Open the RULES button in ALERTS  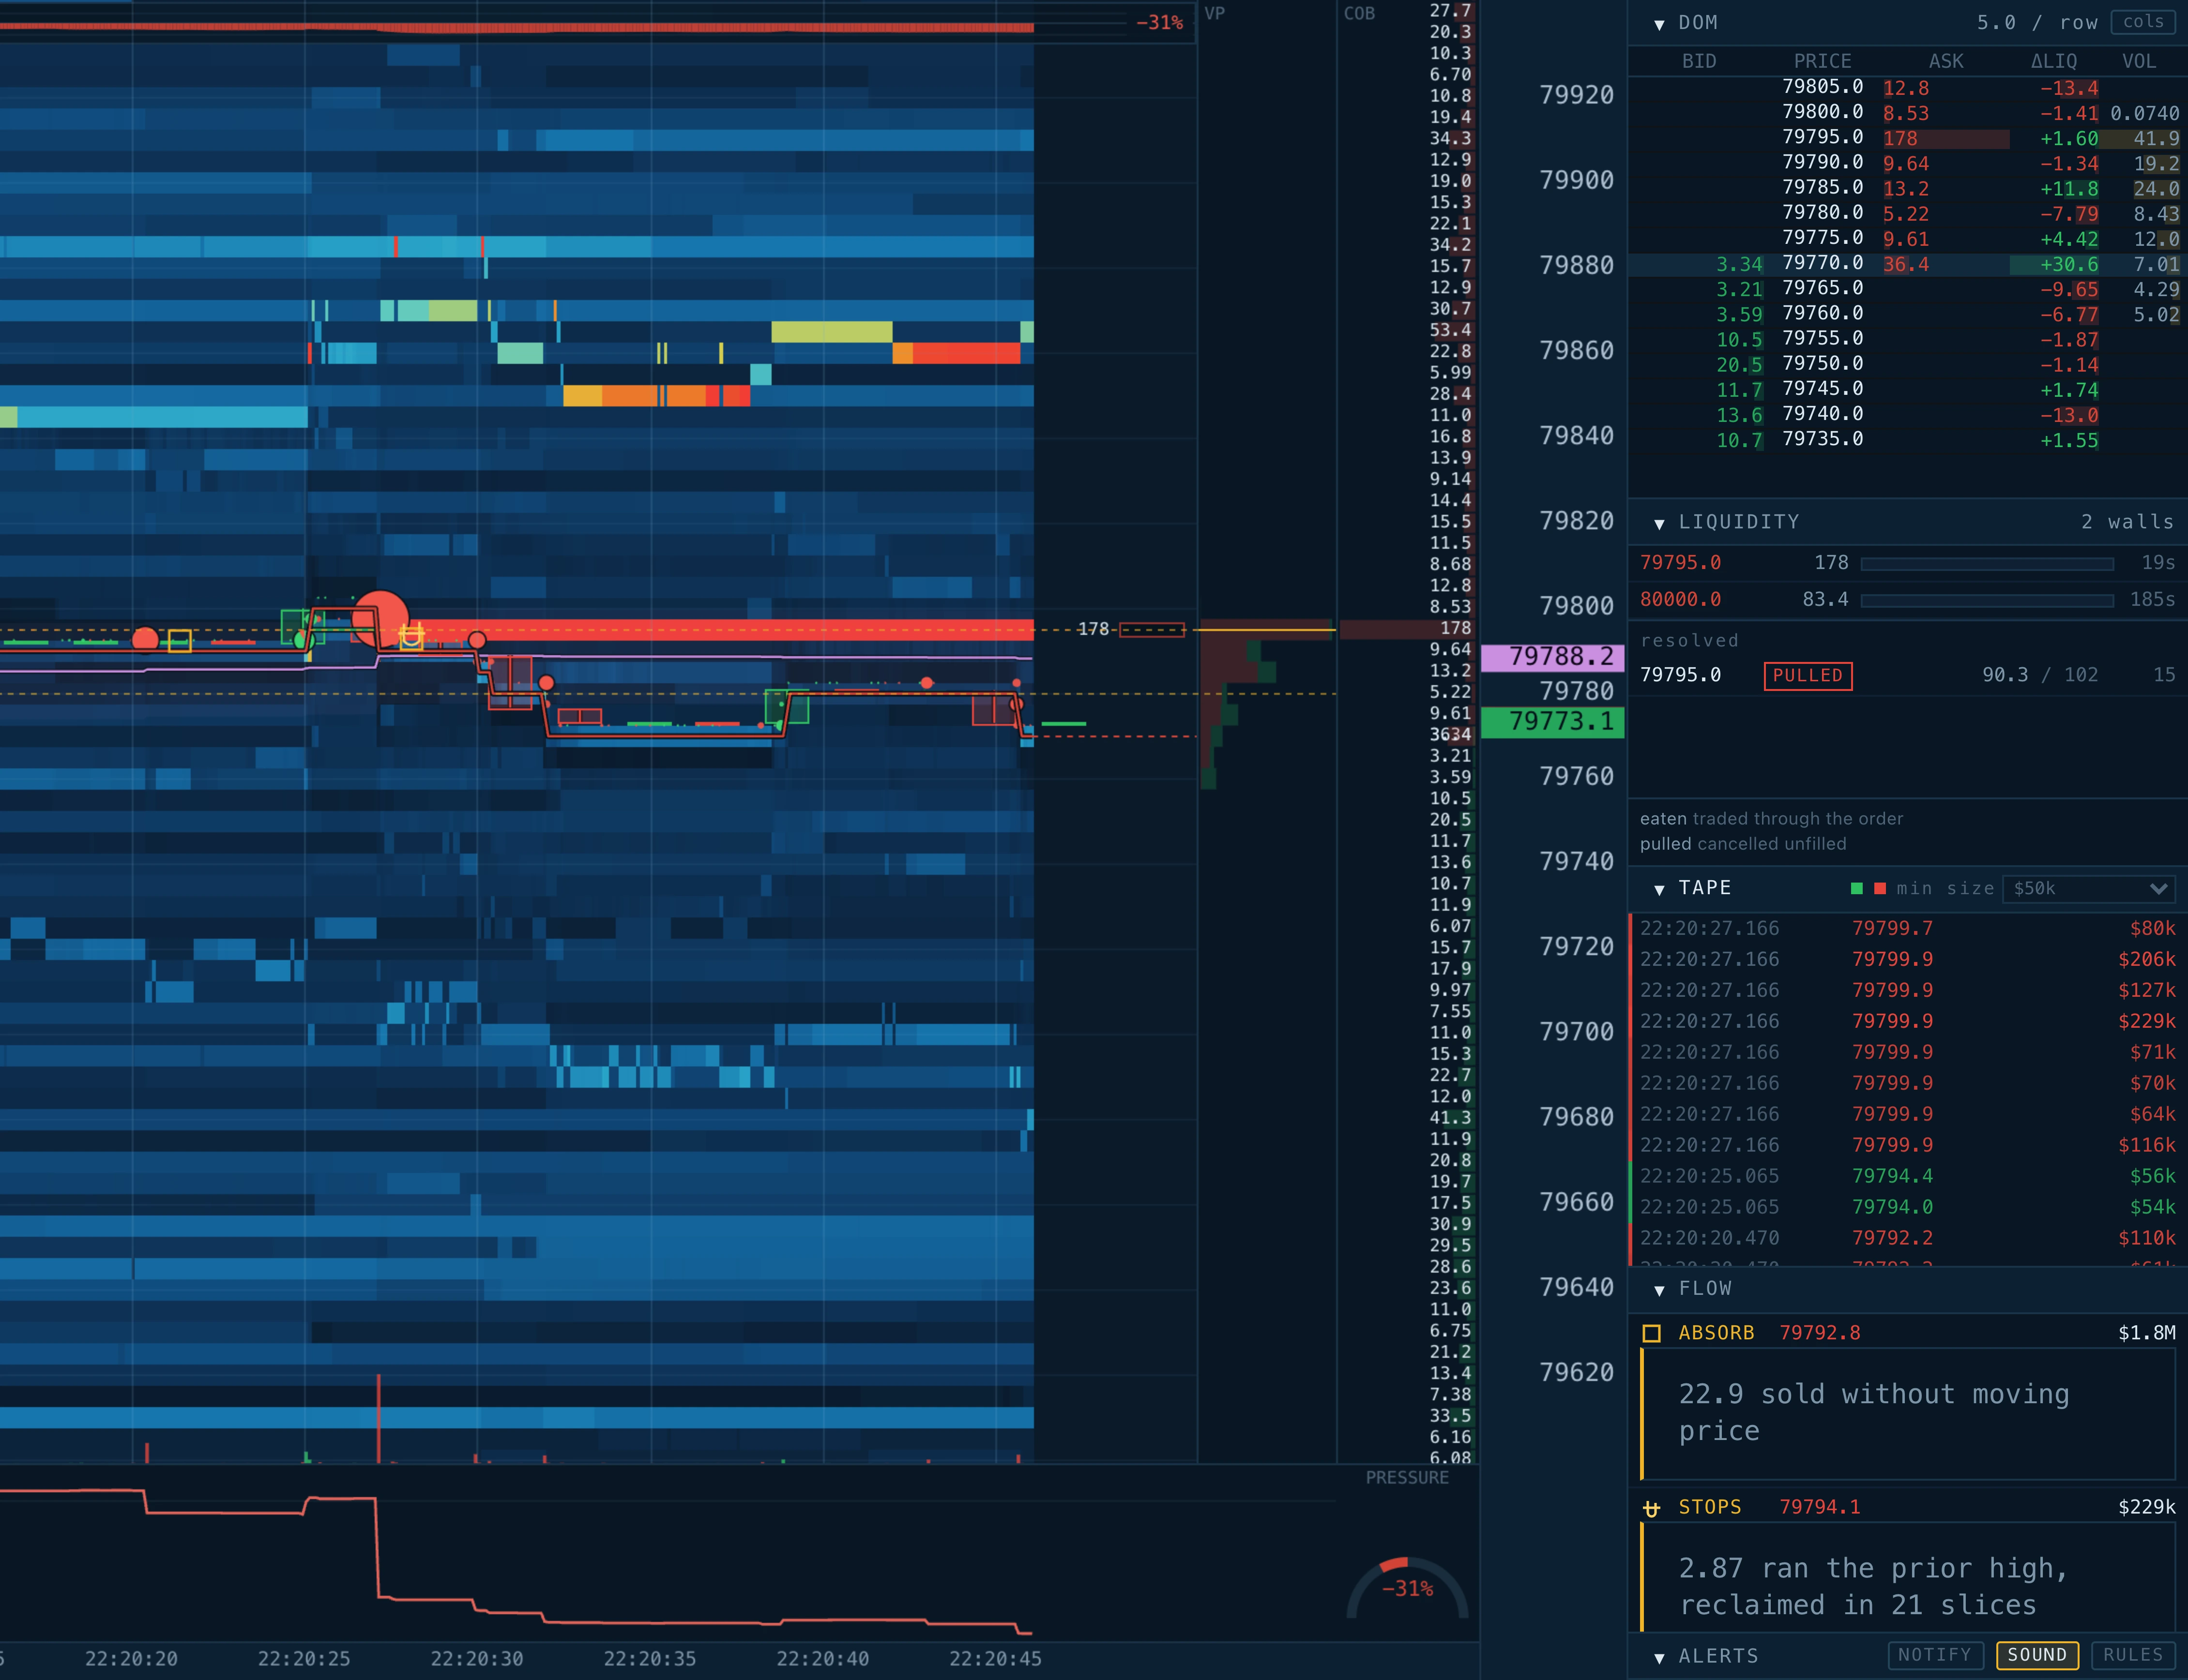[x=2133, y=1655]
